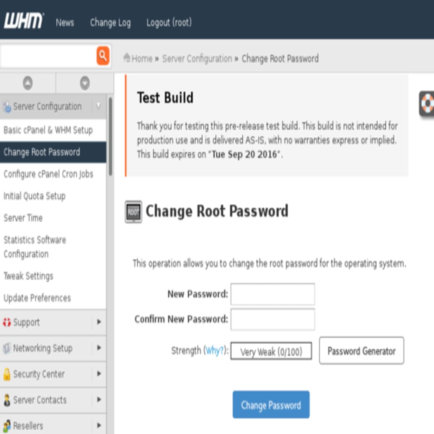Click the 'Tue Sep 20 2016' expiry date
The image size is (434, 434).
tap(245, 154)
